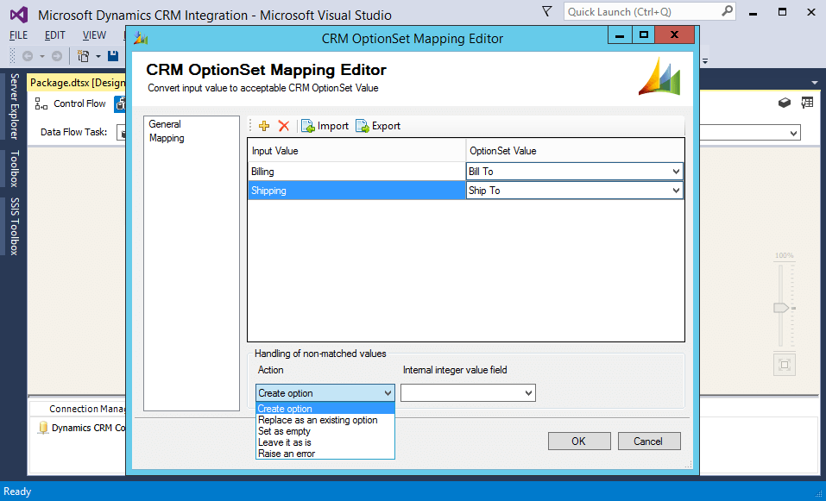Open the Toolbox side panel

14,168
